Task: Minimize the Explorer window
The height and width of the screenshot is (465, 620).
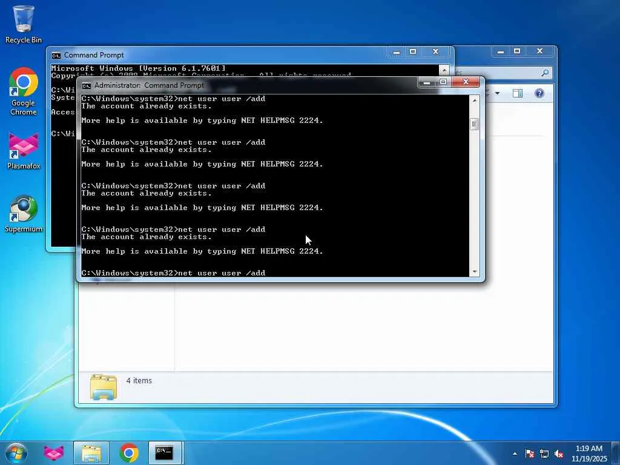Action: click(501, 51)
